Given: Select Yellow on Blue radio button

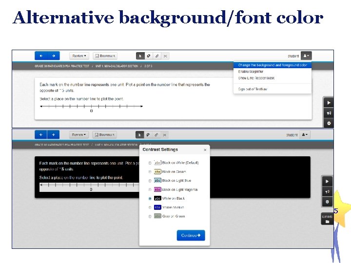Looking at the screenshot, I should click(x=150, y=207).
